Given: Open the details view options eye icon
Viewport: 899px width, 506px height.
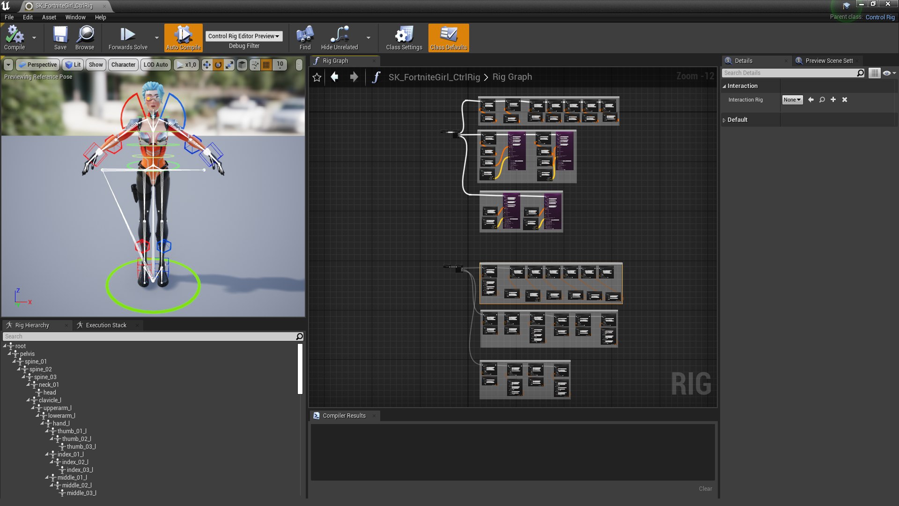Looking at the screenshot, I should pyautogui.click(x=889, y=73).
